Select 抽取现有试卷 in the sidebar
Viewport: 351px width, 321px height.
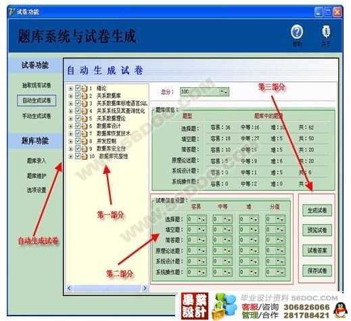tap(37, 85)
